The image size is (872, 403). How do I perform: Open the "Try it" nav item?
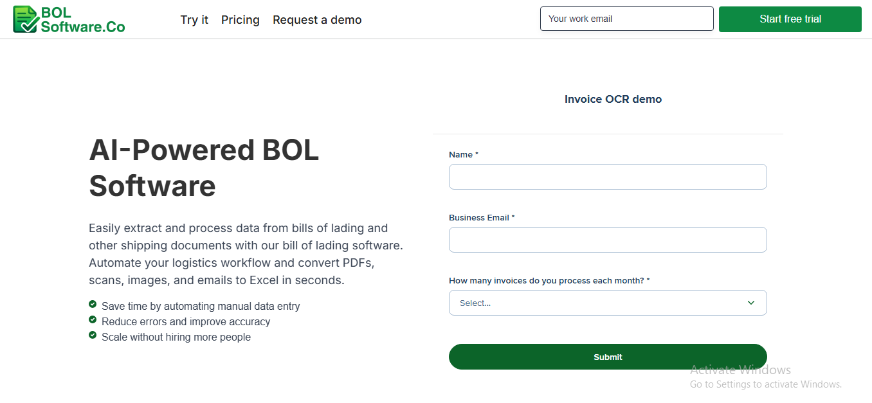tap(194, 20)
